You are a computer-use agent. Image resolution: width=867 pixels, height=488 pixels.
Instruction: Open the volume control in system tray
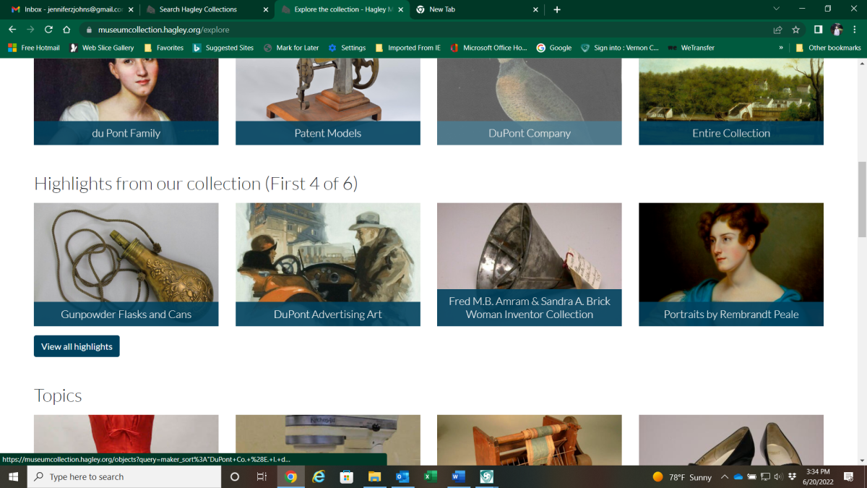point(779,476)
